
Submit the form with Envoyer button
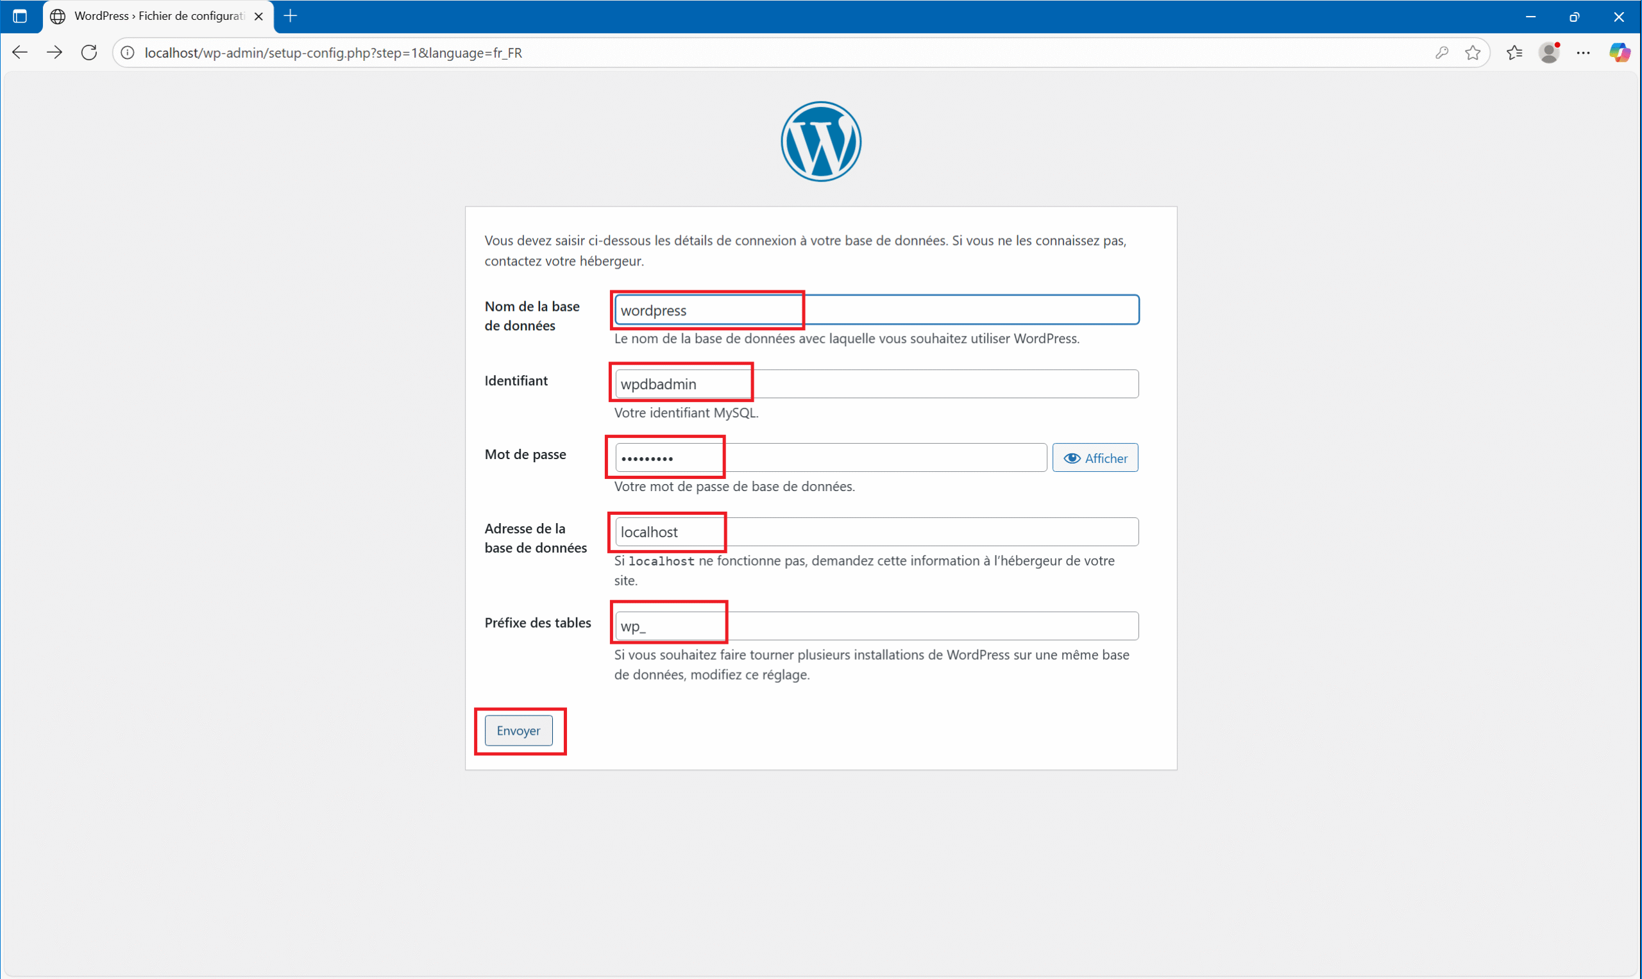point(518,731)
